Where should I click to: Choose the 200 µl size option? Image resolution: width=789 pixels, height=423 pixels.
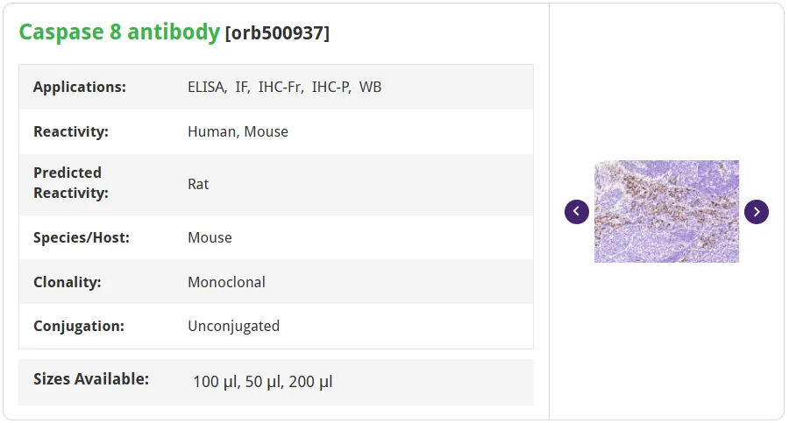pos(310,382)
